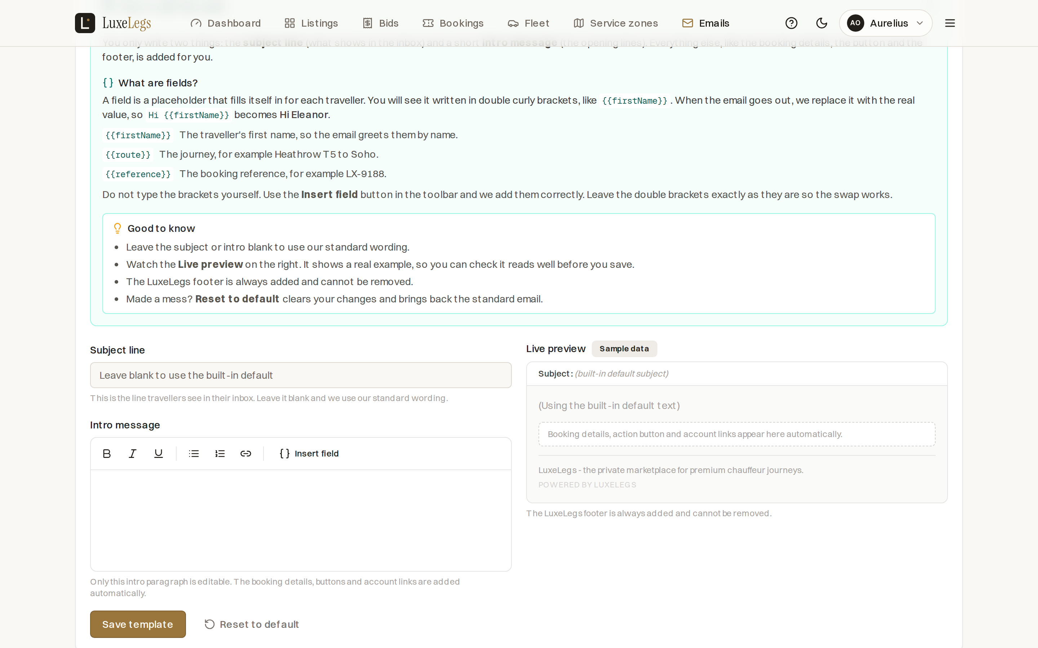Toggle italic formatting in toolbar

click(x=133, y=454)
